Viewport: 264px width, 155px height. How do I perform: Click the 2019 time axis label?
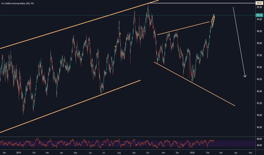(x=18, y=153)
